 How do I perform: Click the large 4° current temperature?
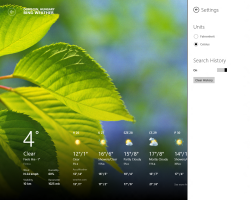[x=31, y=138]
